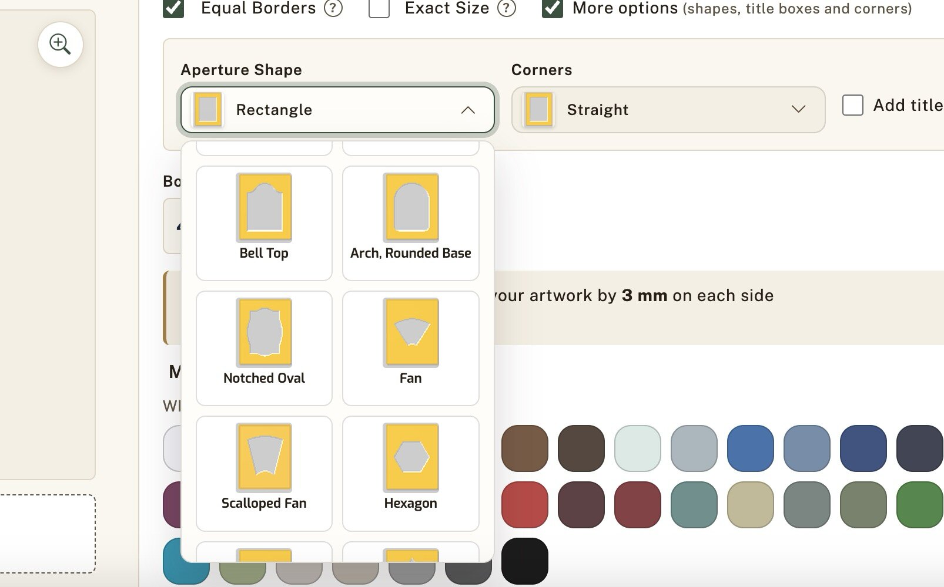This screenshot has height=587, width=944.
Task: Pick the Scalloped Fan aperture shape
Action: click(x=264, y=473)
